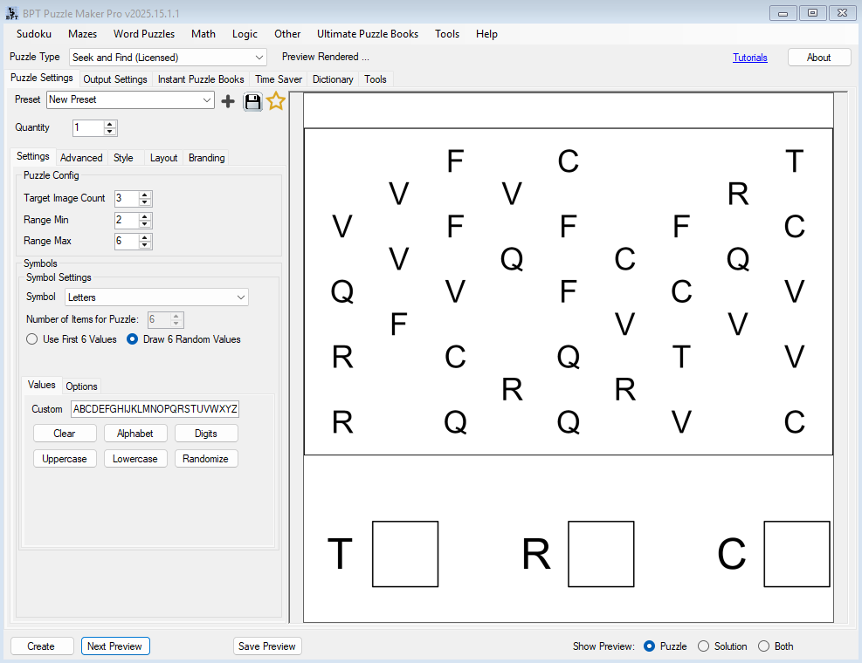The image size is (862, 663).
Task: Open the Word Puzzles menu
Action: pyautogui.click(x=143, y=34)
